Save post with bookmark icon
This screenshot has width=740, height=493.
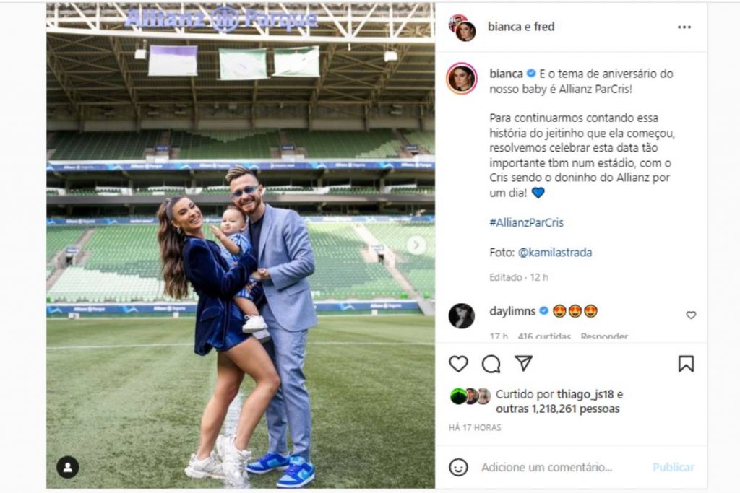click(686, 364)
